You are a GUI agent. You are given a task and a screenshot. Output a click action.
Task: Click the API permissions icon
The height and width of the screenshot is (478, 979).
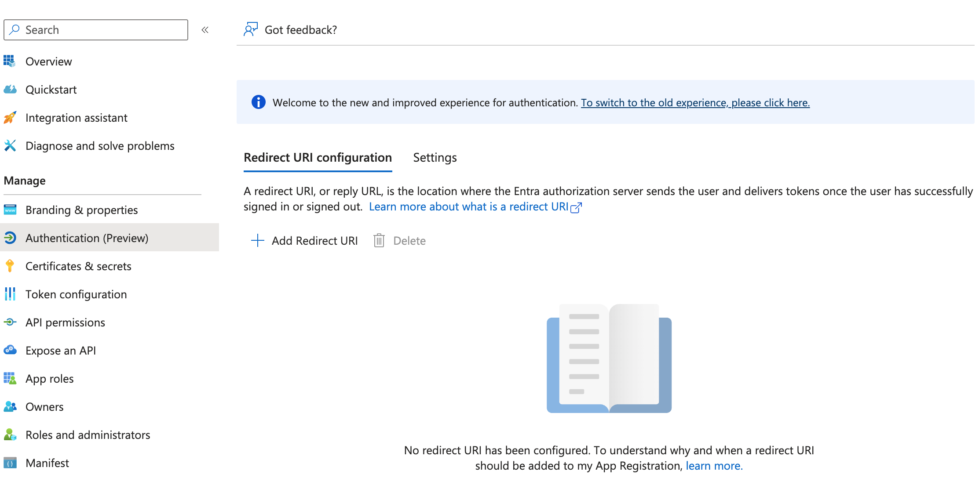click(10, 322)
